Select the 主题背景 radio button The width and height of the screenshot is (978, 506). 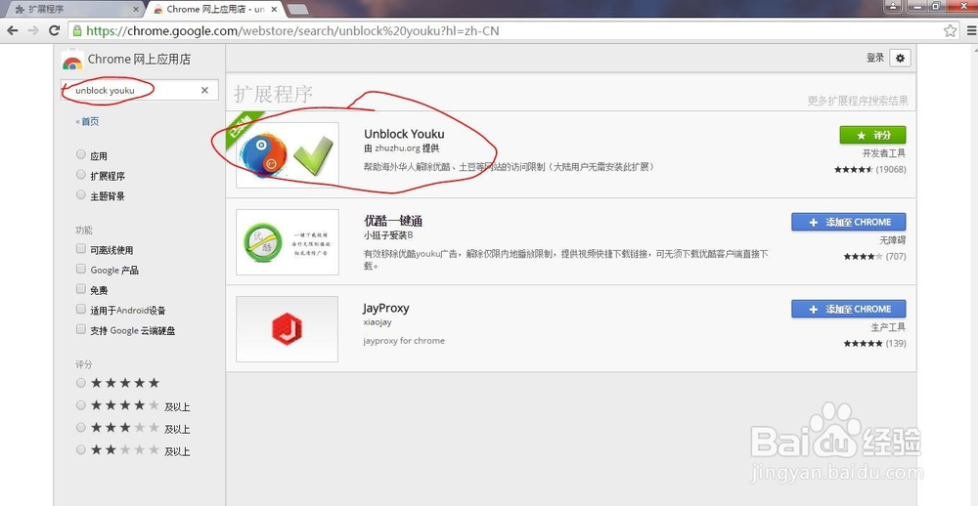tap(80, 194)
